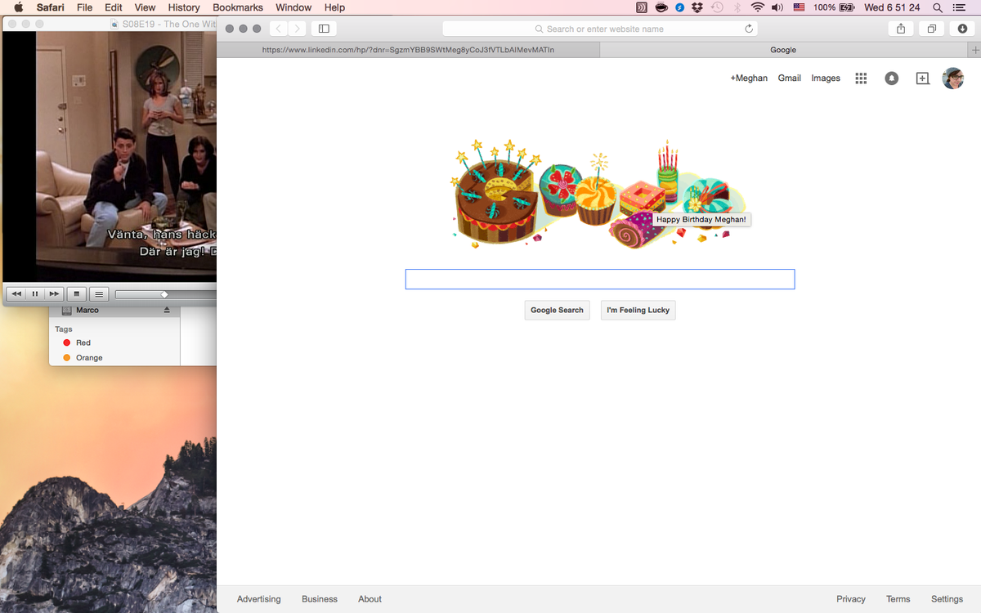Switch to the LinkedIn tab
Image resolution: width=981 pixels, height=613 pixels.
408,50
